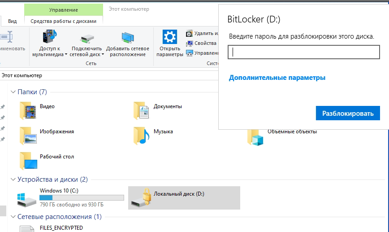Select the Объемные объекты folder icon
The height and width of the screenshot is (232, 389).
pos(255,137)
